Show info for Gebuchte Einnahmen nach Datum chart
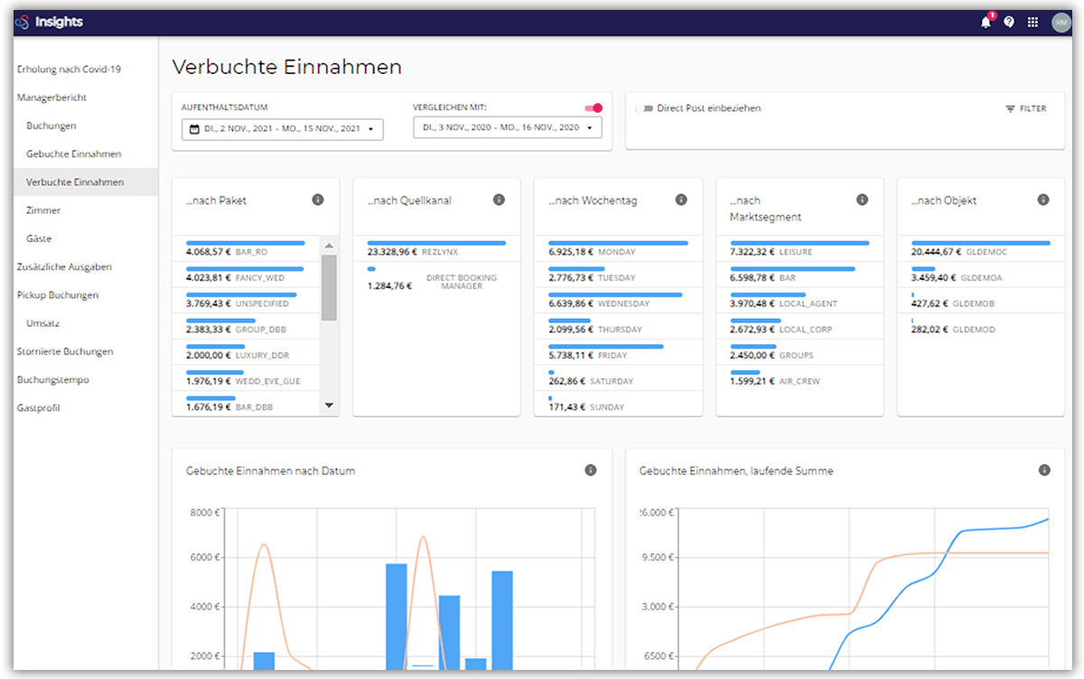The height and width of the screenshot is (679, 1084). coord(590,470)
